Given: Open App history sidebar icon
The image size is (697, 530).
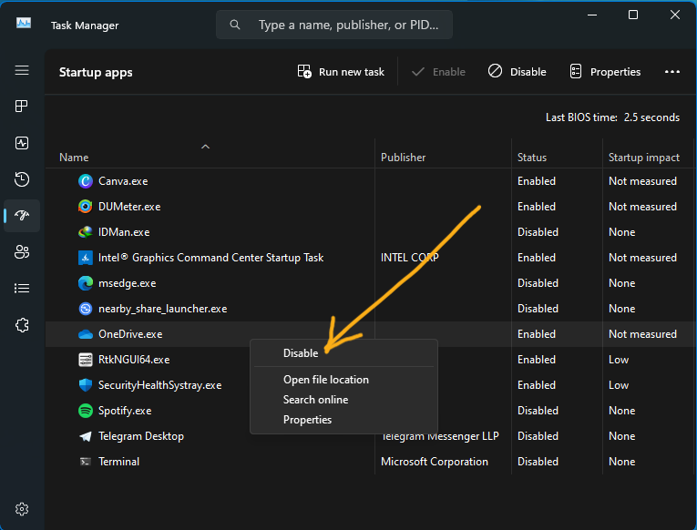Looking at the screenshot, I should [22, 179].
